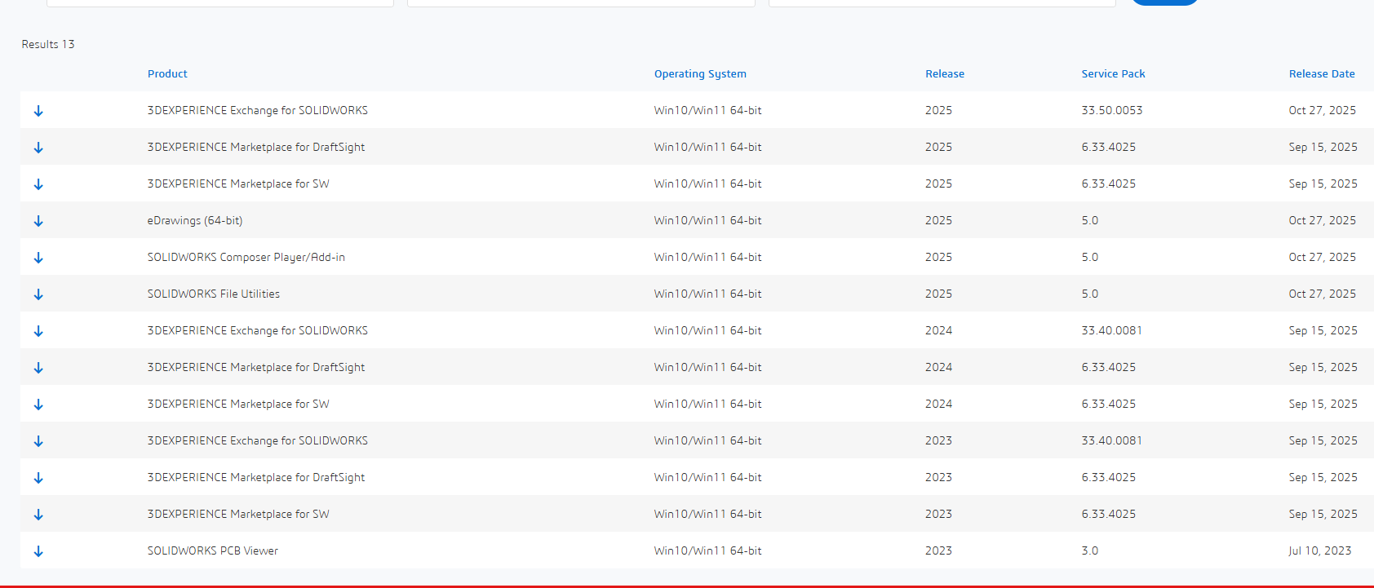Image resolution: width=1374 pixels, height=588 pixels.
Task: Download SOLIDWORKS Composer Player/Add-in
Action: coord(38,258)
